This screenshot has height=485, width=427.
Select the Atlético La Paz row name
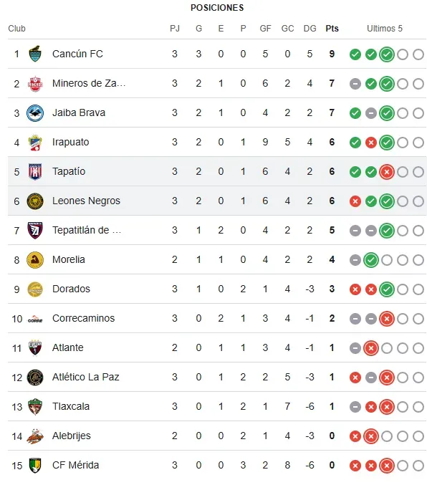click(86, 377)
